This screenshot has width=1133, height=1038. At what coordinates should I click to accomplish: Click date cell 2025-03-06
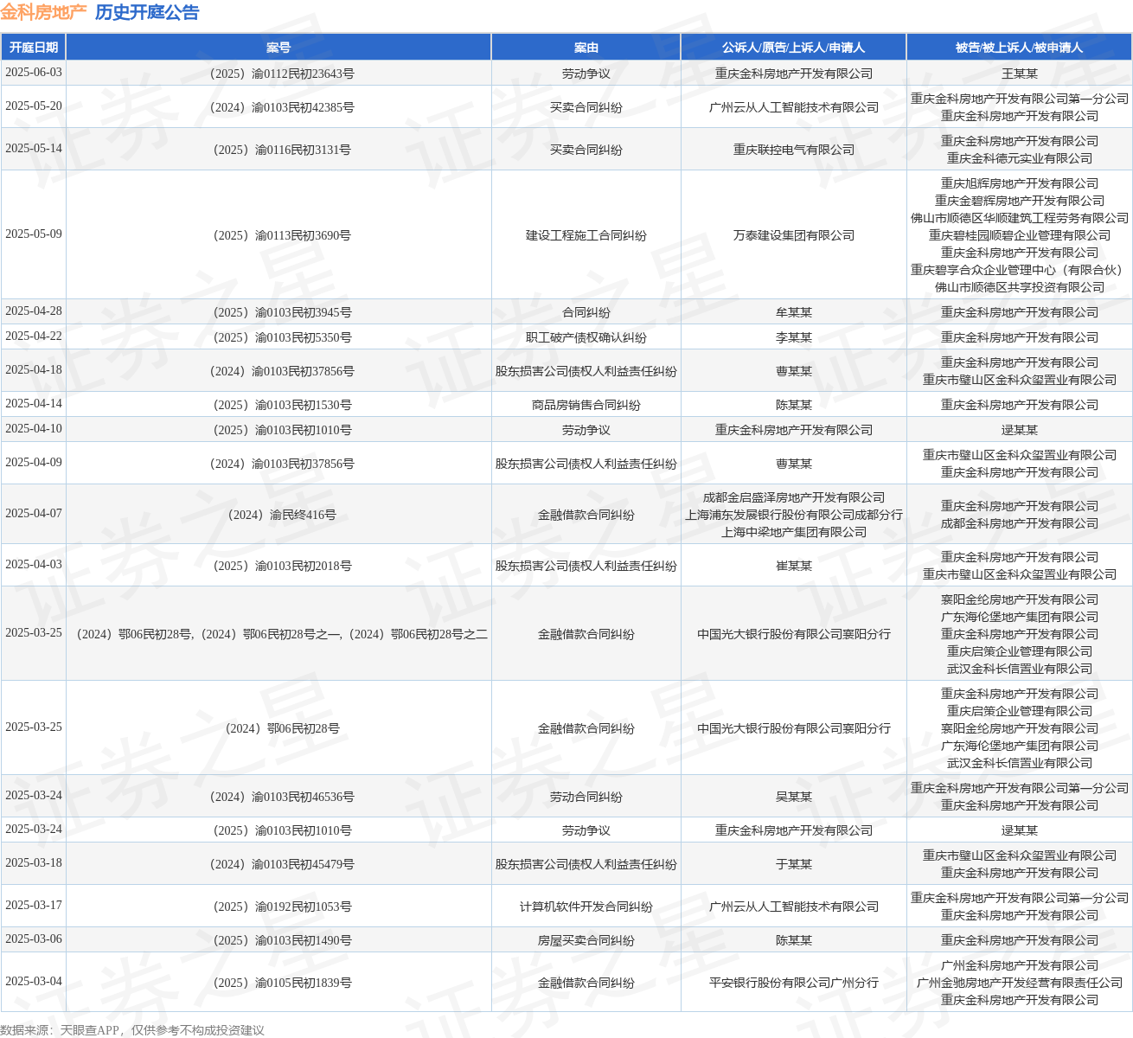(x=34, y=939)
